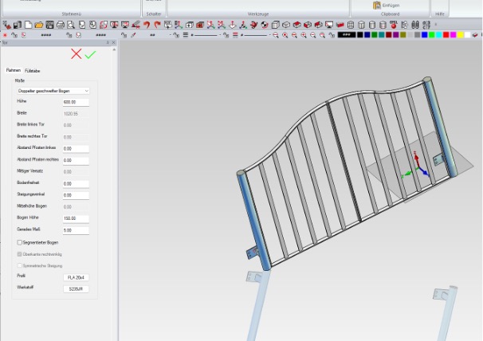Click the Bogen Höhe input field
This screenshot has width=483, height=341.
tap(76, 218)
